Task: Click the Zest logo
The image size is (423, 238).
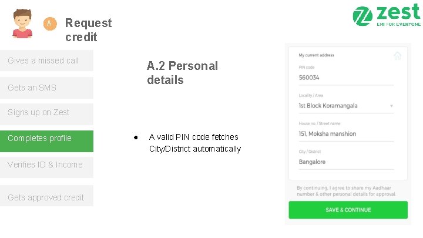Action: coord(387,16)
